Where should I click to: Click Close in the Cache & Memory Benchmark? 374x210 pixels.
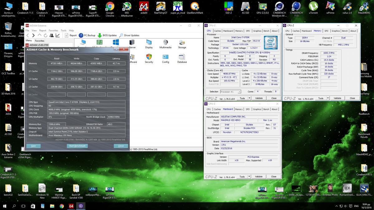(121, 146)
